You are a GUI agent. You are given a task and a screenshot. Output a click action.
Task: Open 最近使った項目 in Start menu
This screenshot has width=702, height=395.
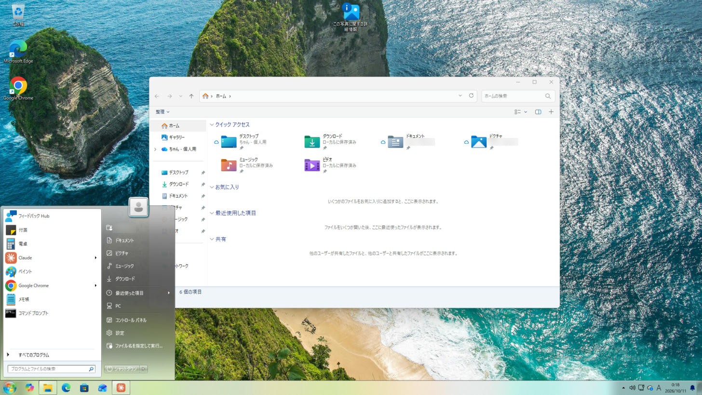(138, 293)
